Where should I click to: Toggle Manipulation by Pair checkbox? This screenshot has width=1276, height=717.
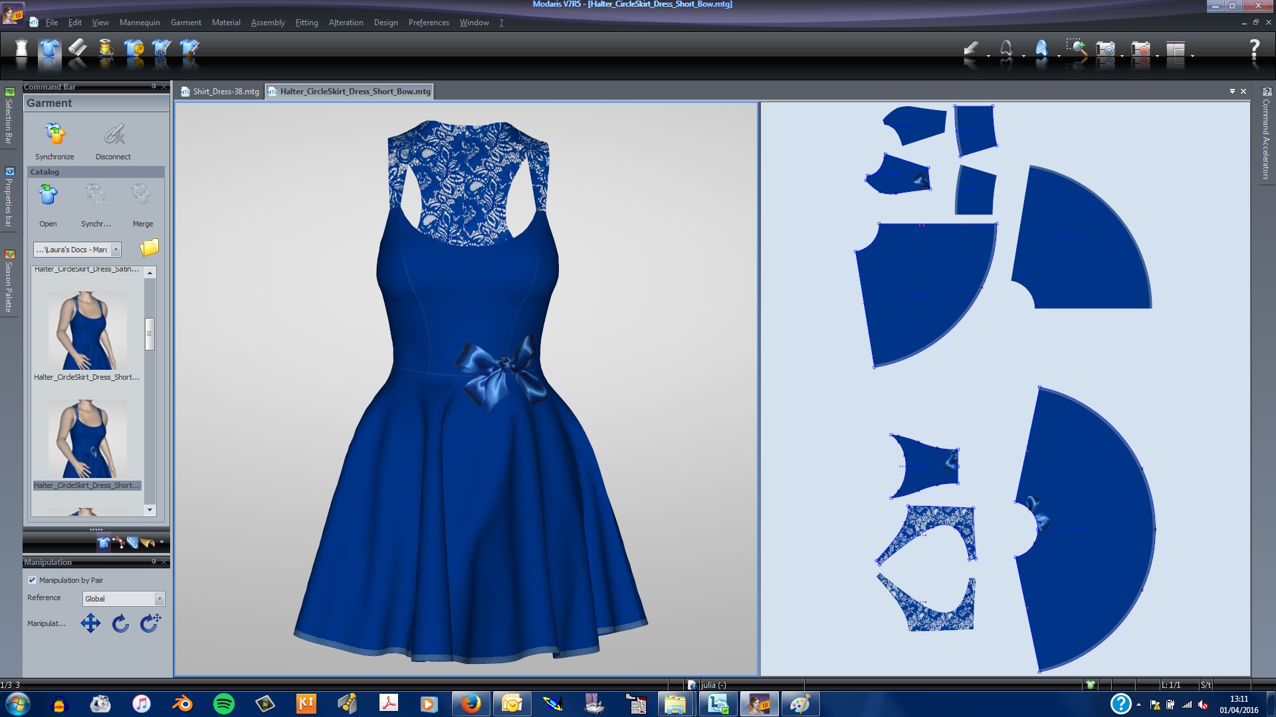click(x=32, y=580)
